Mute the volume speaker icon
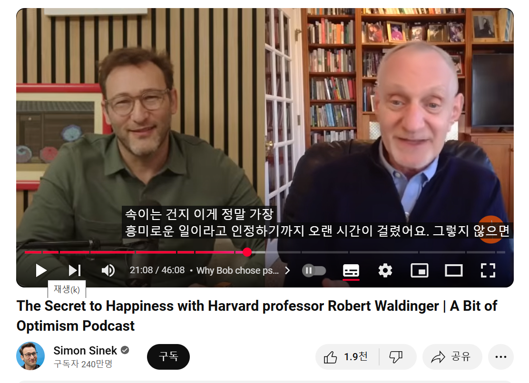529x383 pixels. [108, 270]
